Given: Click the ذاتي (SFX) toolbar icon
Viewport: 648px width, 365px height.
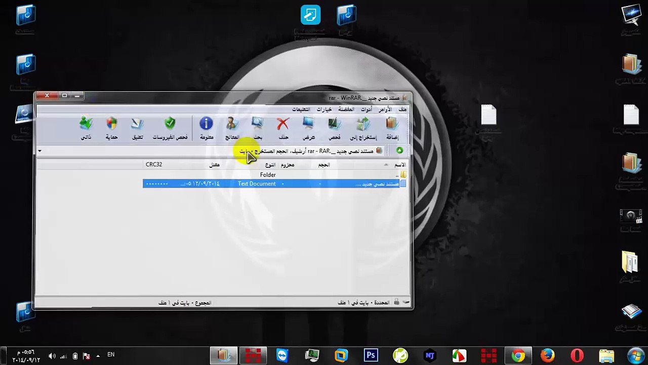Looking at the screenshot, I should coord(86,128).
